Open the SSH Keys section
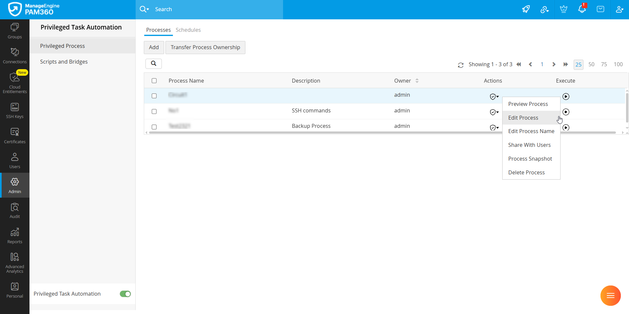Image resolution: width=629 pixels, height=314 pixels. tap(14, 111)
